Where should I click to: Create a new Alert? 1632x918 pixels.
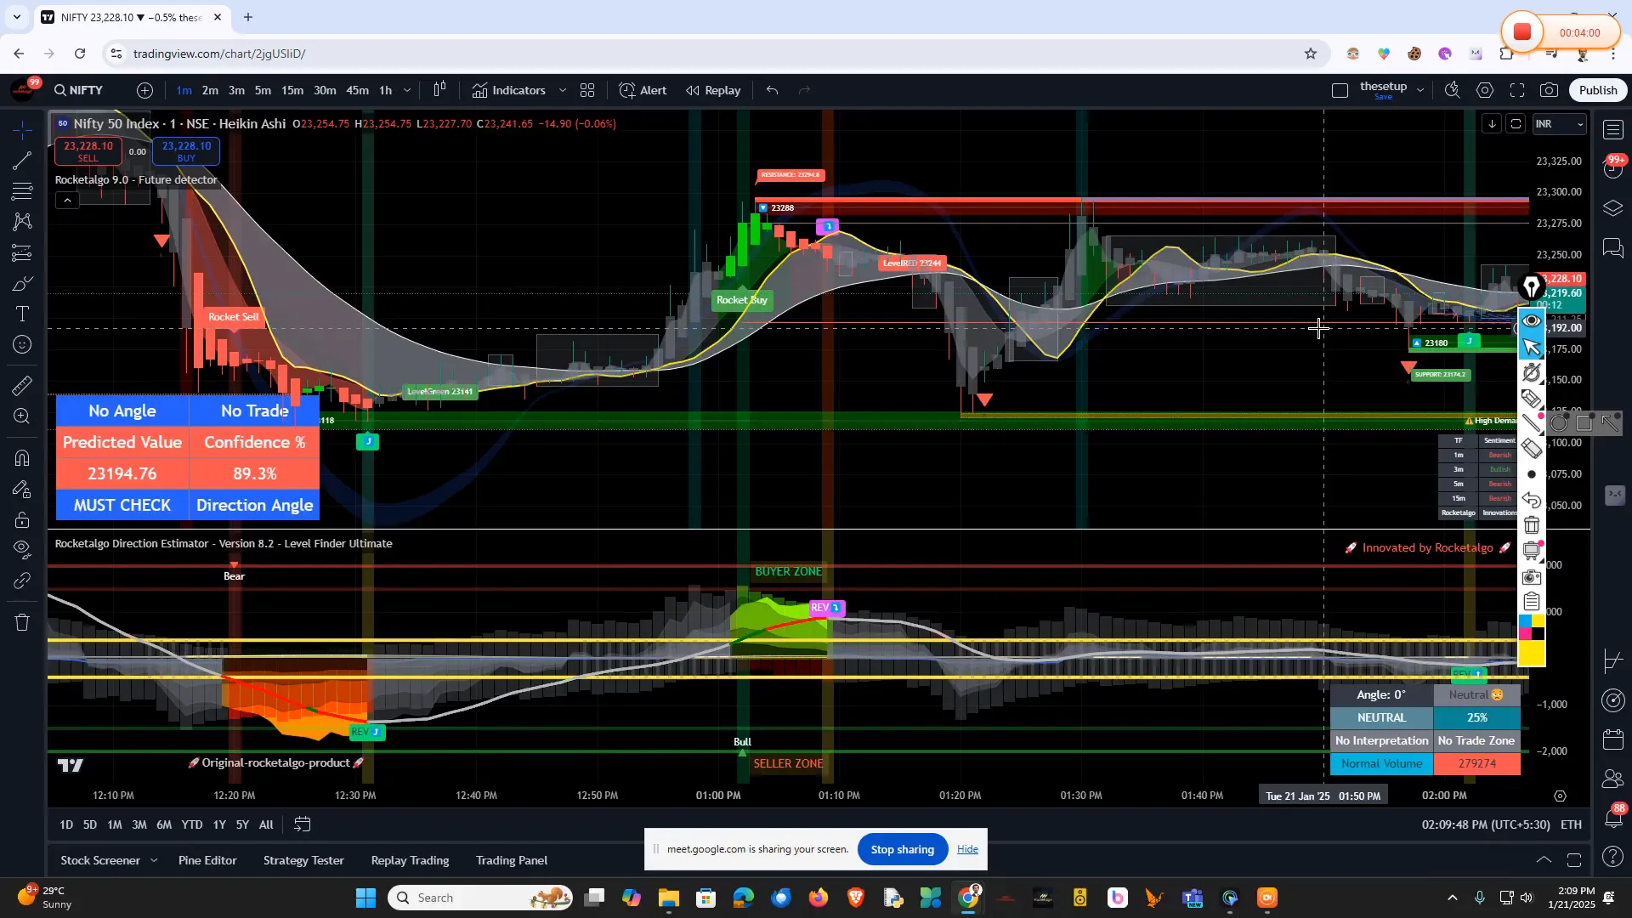643,90
